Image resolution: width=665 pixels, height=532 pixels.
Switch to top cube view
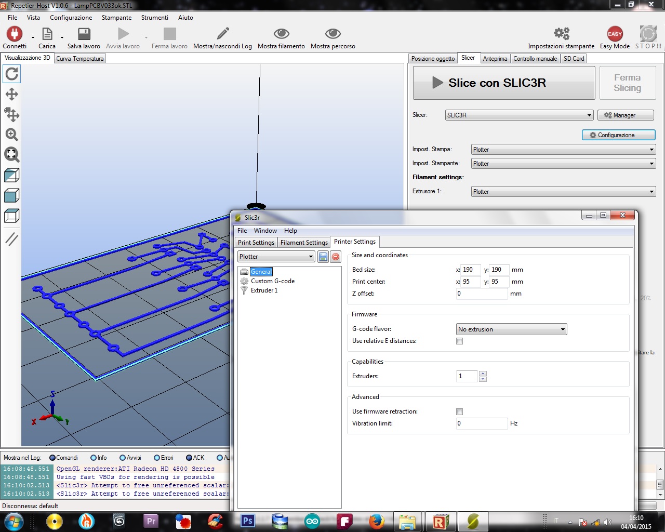11,216
